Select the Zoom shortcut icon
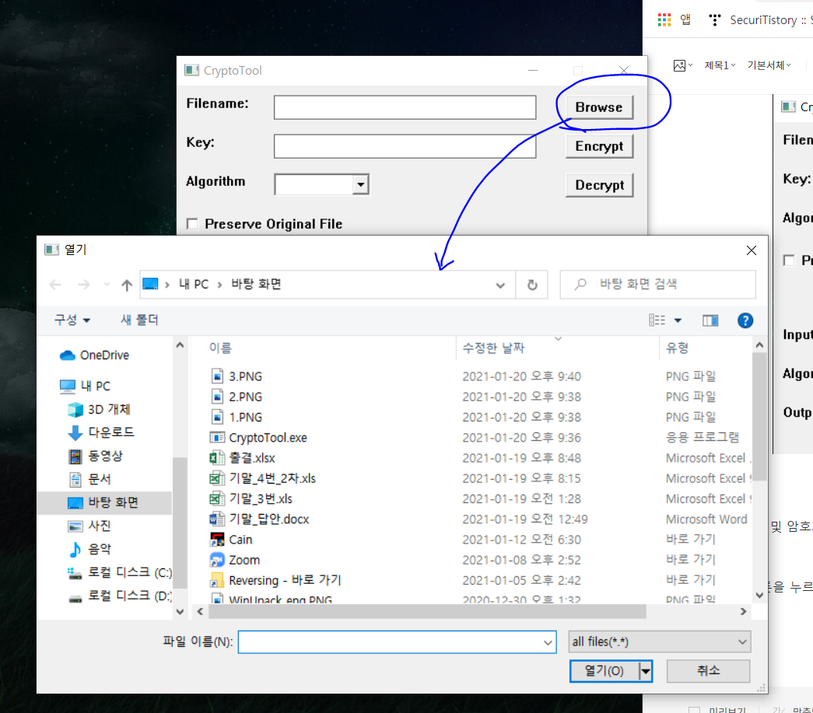The height and width of the screenshot is (713, 813). 217,560
